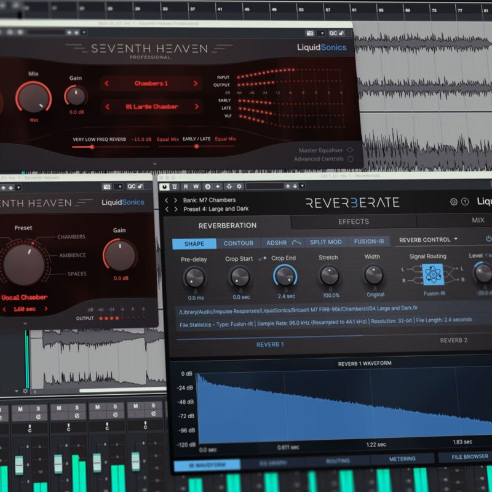Open the METERING panel button
The width and height of the screenshot is (492, 492).
402,459
